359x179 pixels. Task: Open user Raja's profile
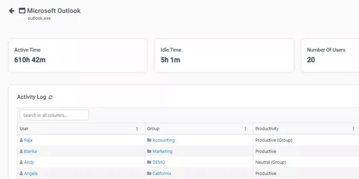[28, 140]
